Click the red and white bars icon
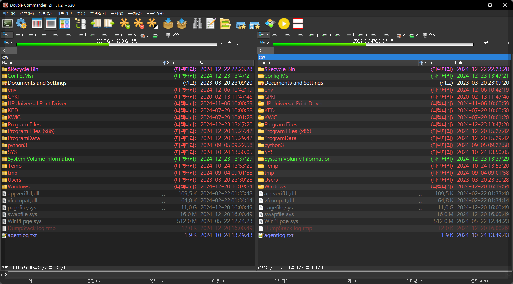 pos(298,24)
